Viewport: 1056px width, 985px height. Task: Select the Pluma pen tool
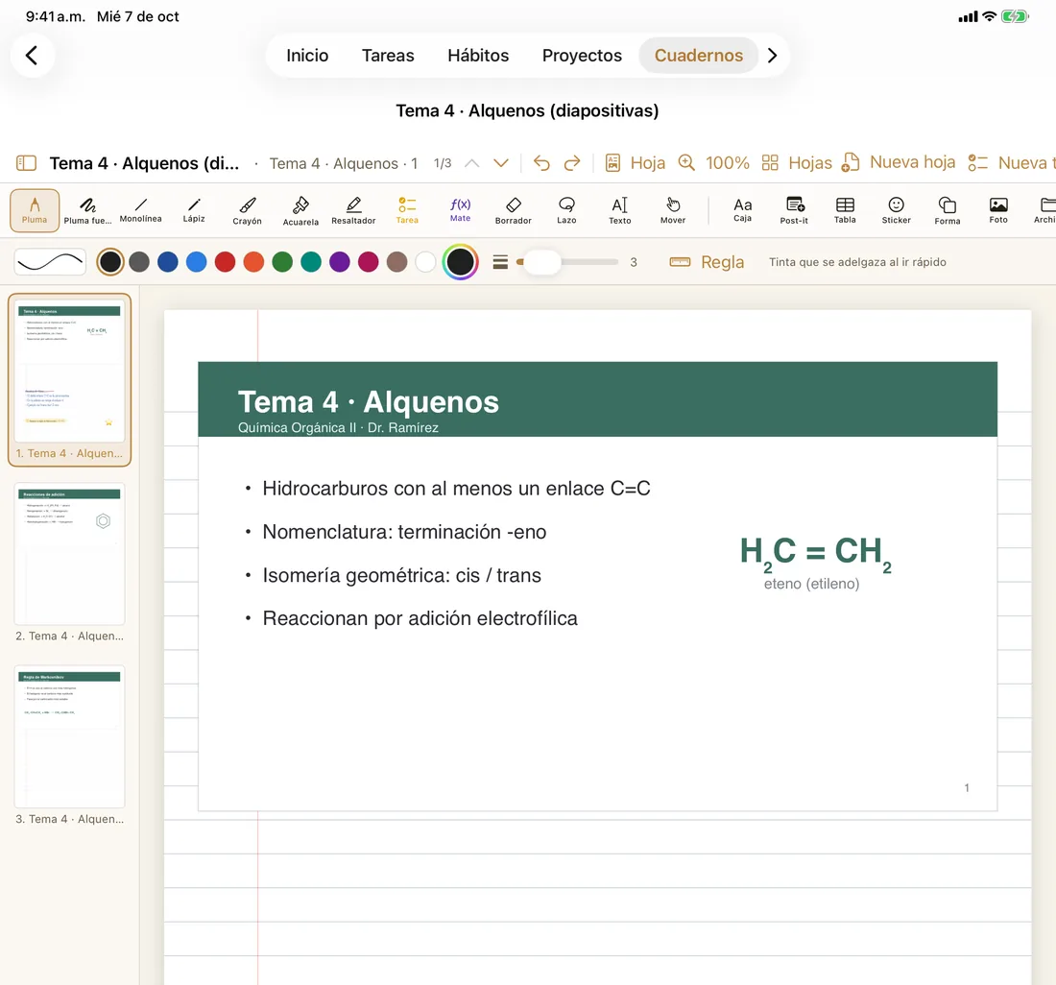35,210
